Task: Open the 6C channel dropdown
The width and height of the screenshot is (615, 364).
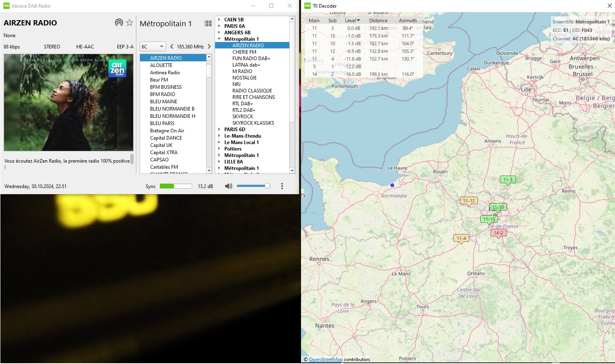Action: click(153, 46)
